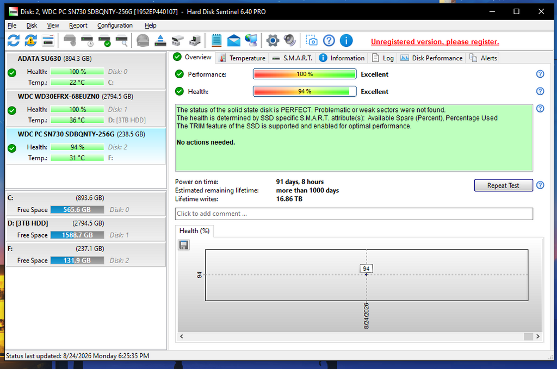Open the blue notepad report icon
This screenshot has width=557, height=369.
(x=216, y=40)
